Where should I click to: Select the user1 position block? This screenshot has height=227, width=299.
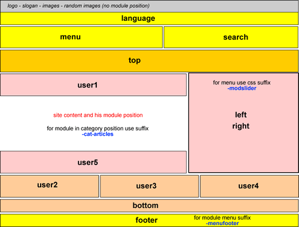(x=93, y=85)
